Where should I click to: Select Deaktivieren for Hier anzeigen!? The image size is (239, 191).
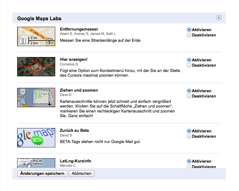pyautogui.click(x=189, y=65)
